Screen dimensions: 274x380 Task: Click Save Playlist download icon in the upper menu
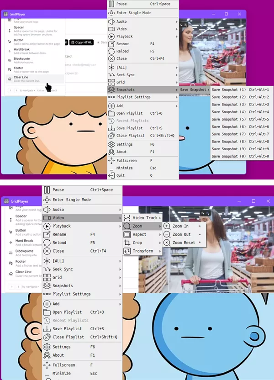click(111, 128)
